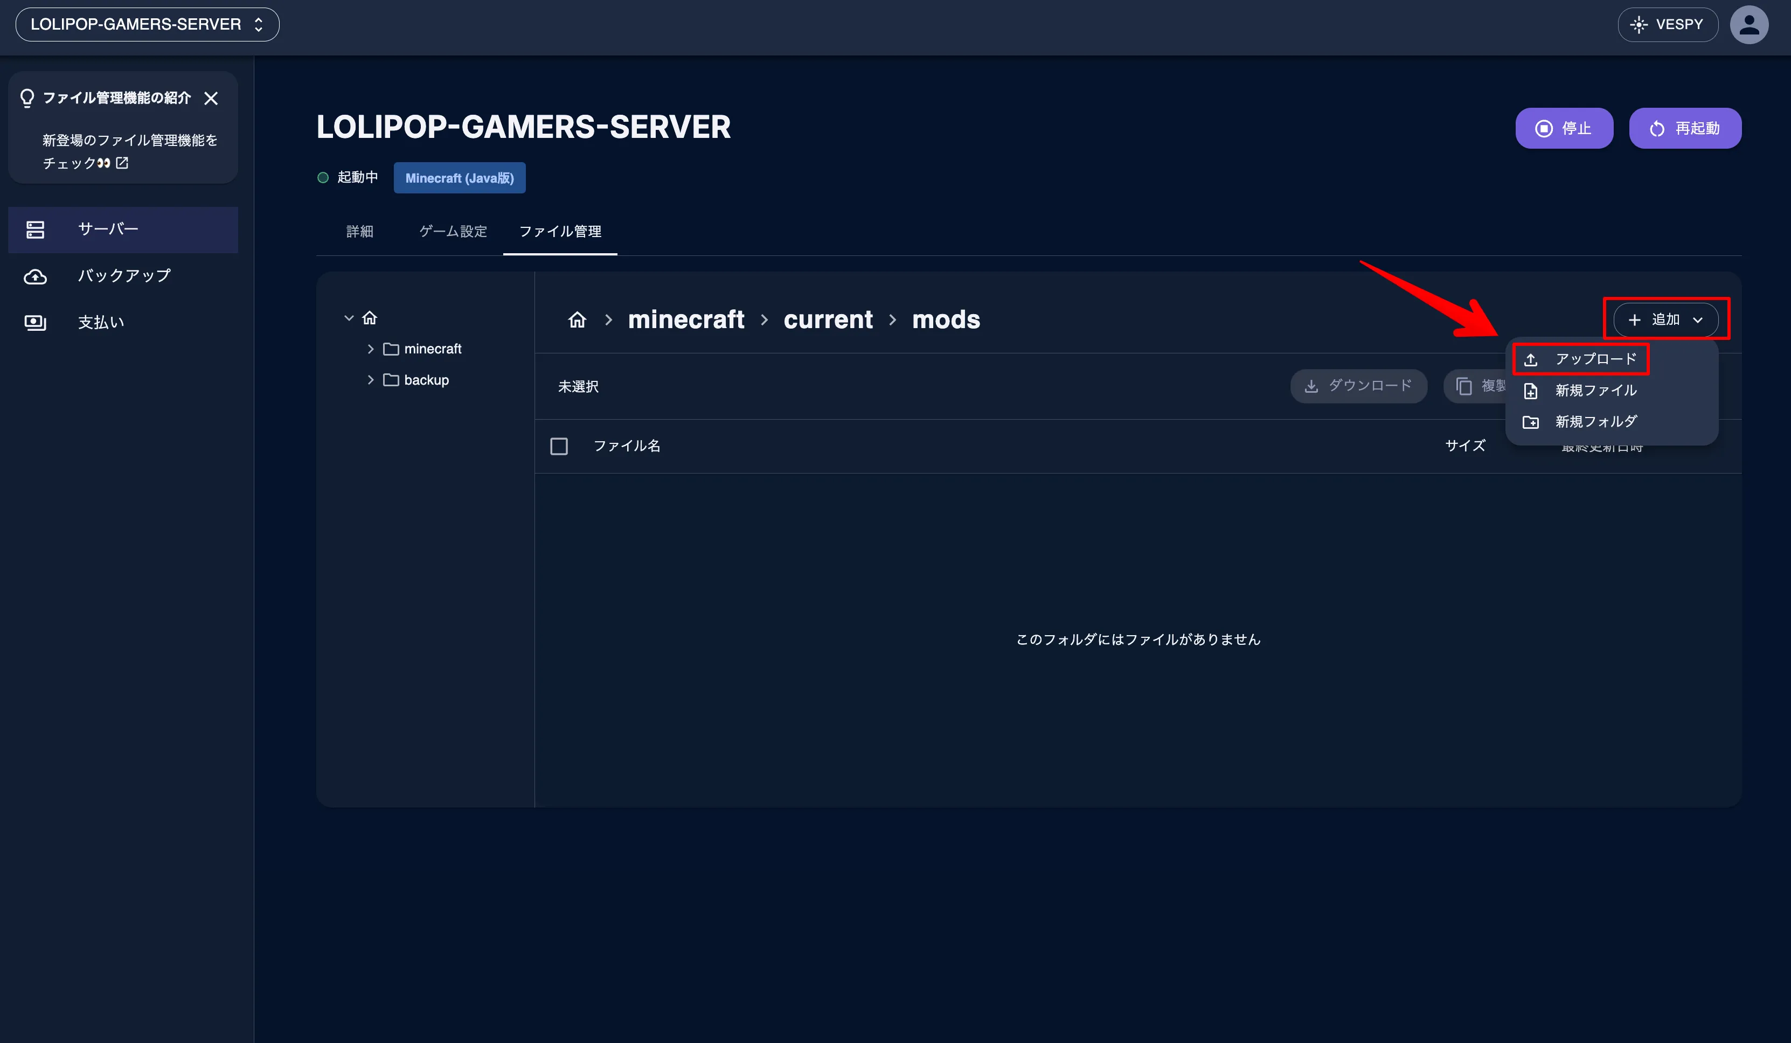Navigate to current in breadcrumb
The height and width of the screenshot is (1043, 1791).
(x=827, y=319)
